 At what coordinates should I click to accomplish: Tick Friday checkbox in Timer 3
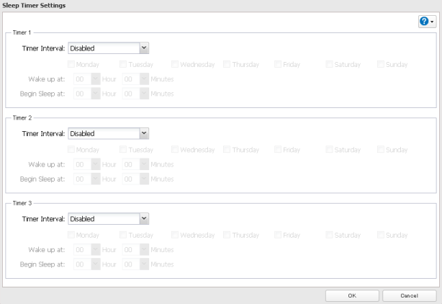[x=278, y=235]
